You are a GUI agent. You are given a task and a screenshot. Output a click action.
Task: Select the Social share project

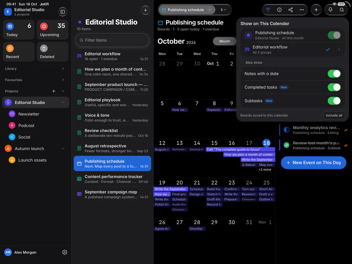point(12,137)
